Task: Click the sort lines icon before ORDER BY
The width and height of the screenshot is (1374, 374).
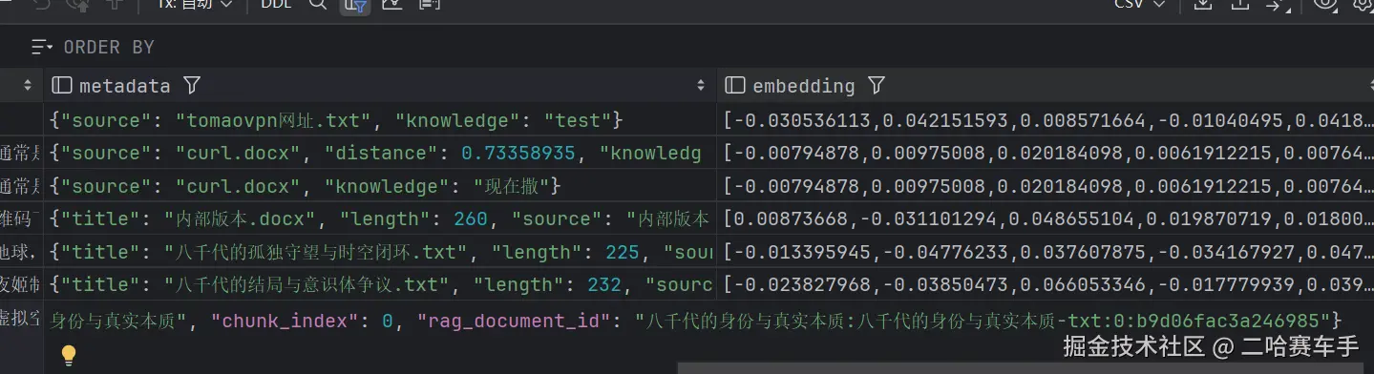Action: point(42,47)
